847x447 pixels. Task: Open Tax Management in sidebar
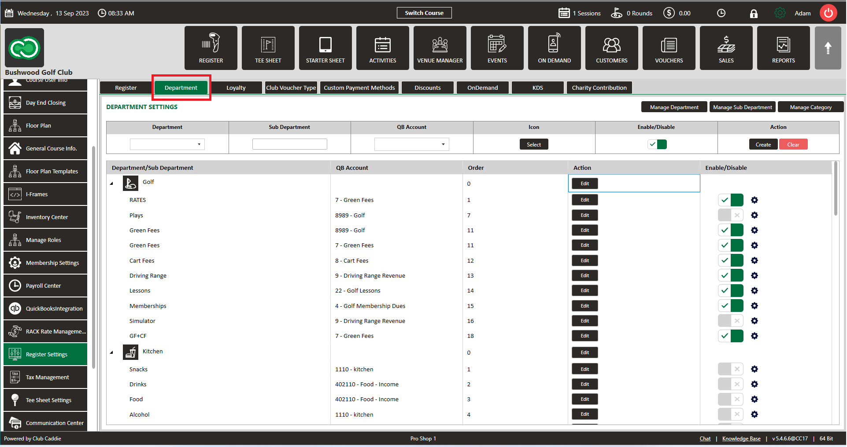click(45, 377)
